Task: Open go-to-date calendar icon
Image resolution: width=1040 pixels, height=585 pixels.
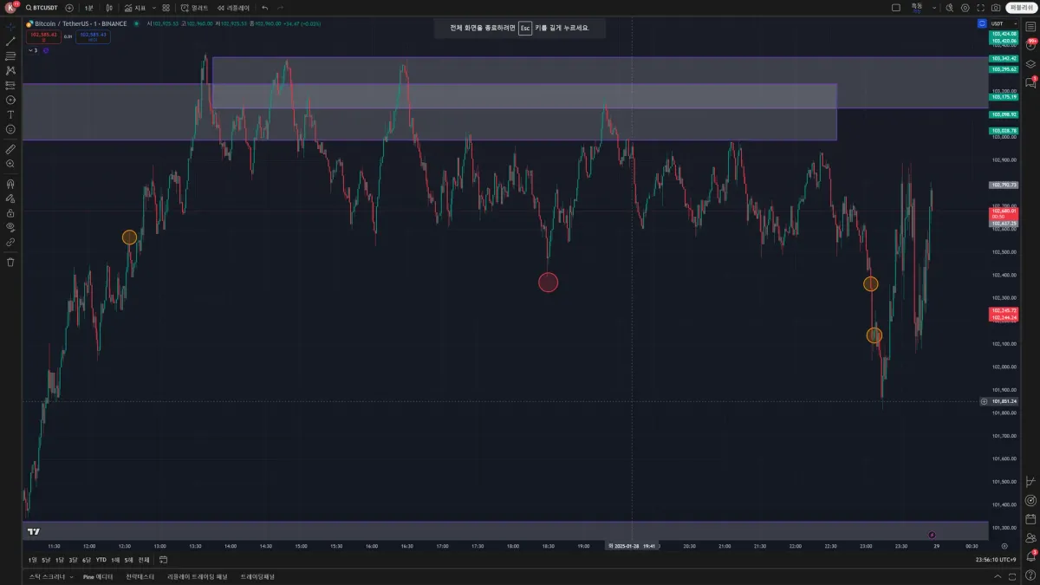Action: 163,560
